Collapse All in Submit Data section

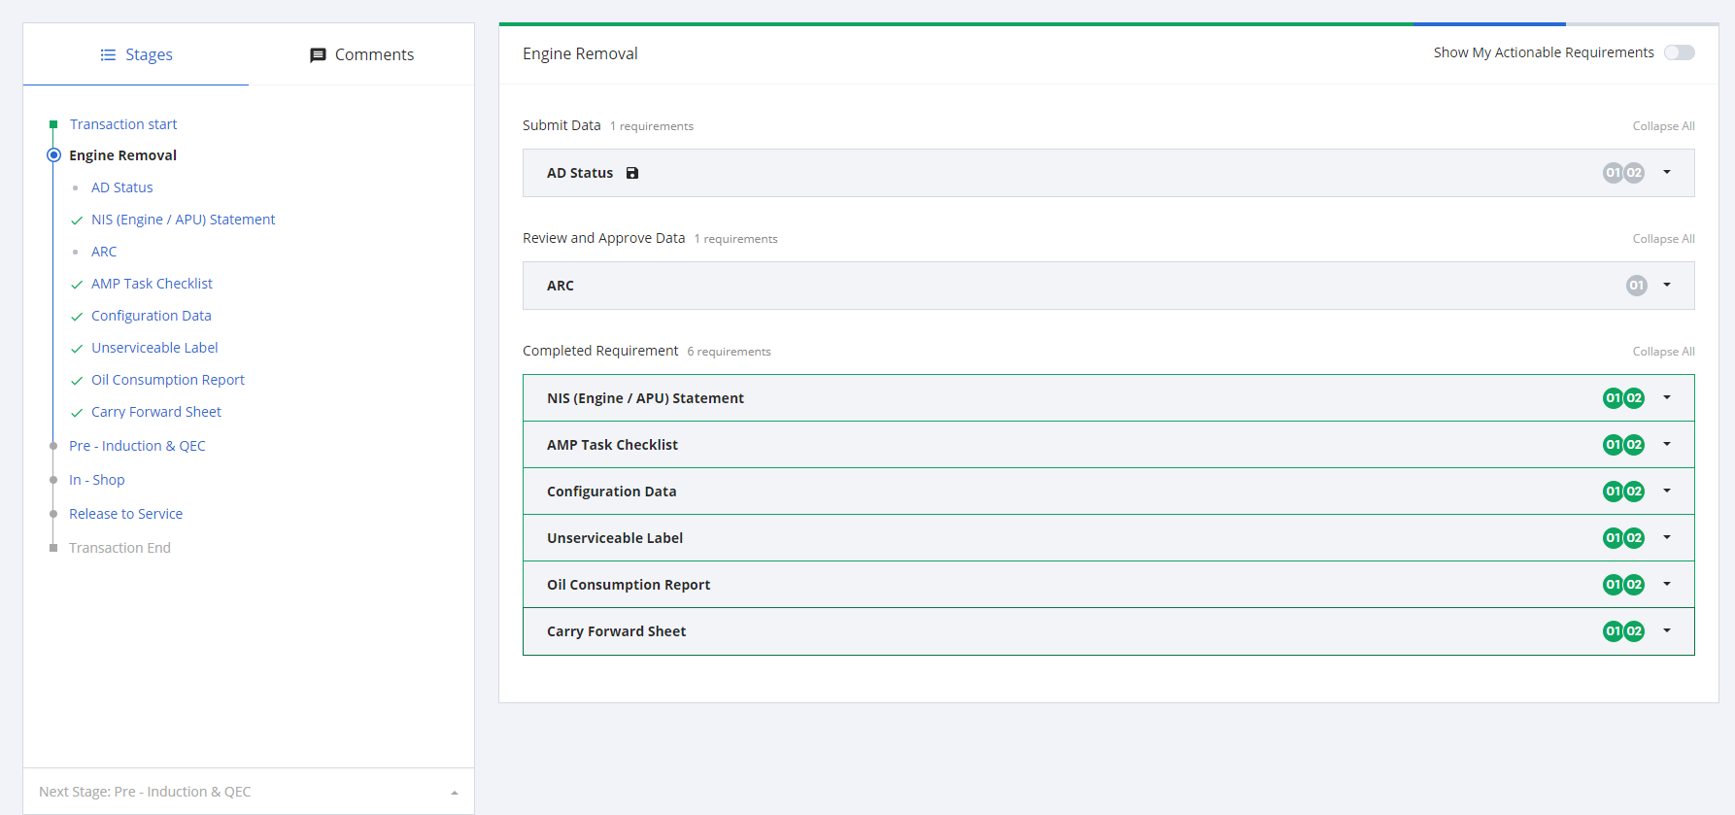pyautogui.click(x=1663, y=126)
